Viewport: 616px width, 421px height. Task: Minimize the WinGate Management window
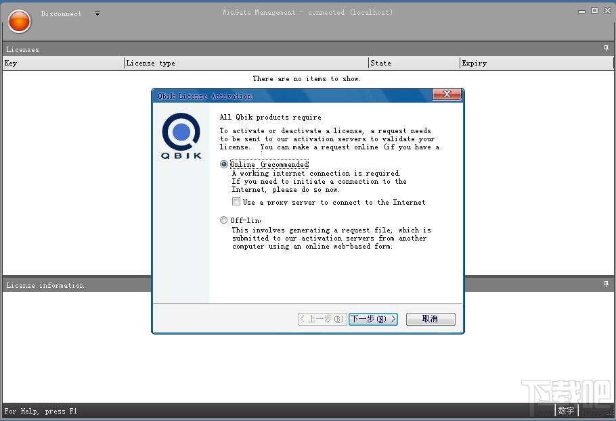(582, 11)
